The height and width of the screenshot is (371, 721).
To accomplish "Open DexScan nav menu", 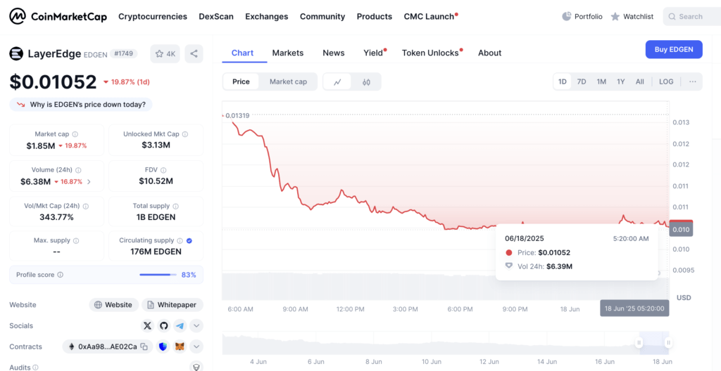I will (216, 17).
